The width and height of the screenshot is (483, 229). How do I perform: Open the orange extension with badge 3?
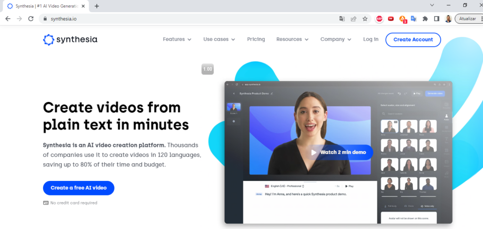pos(403,19)
